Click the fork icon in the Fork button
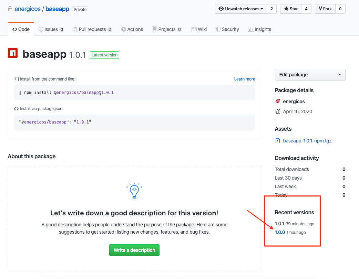The image size is (359, 279). (320, 9)
